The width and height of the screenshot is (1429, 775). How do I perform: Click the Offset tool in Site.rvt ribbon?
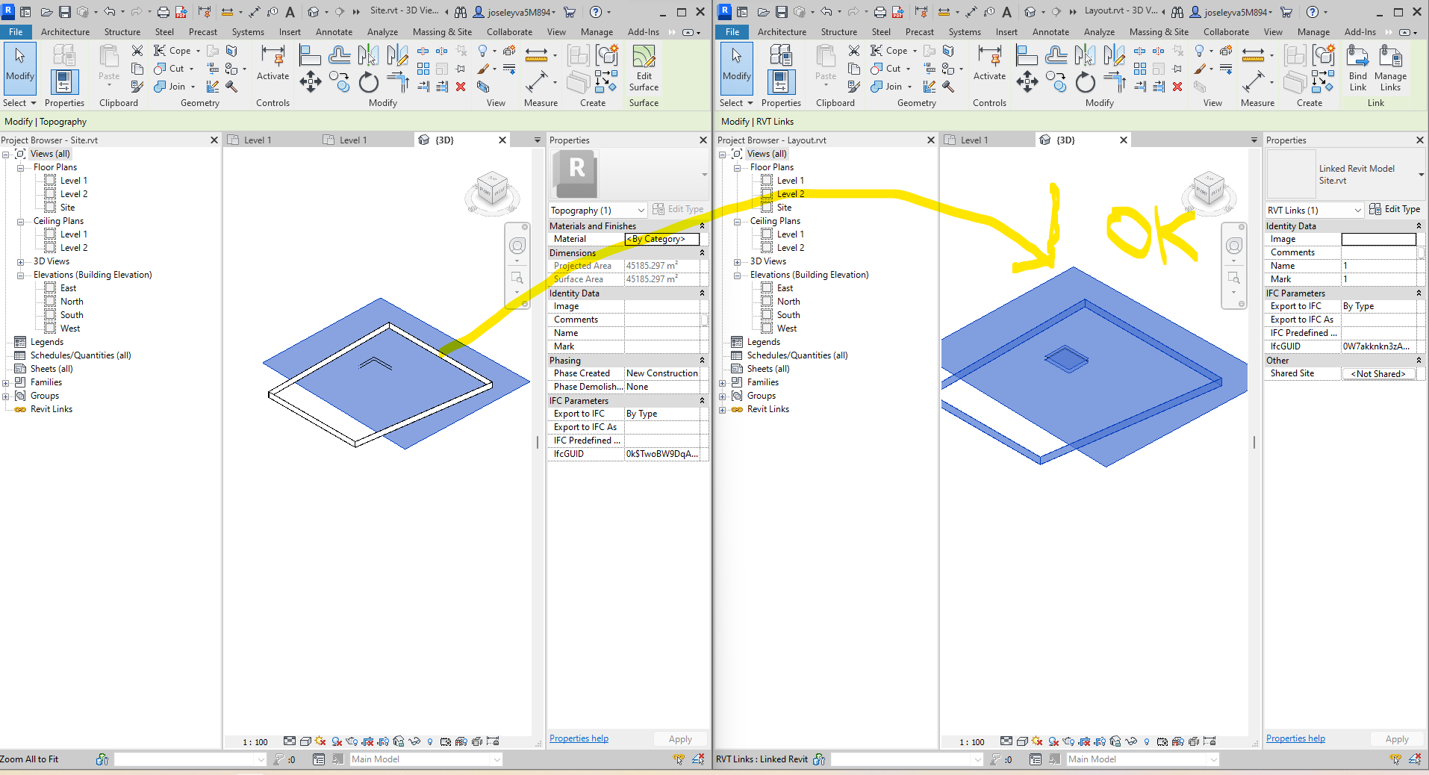point(340,55)
